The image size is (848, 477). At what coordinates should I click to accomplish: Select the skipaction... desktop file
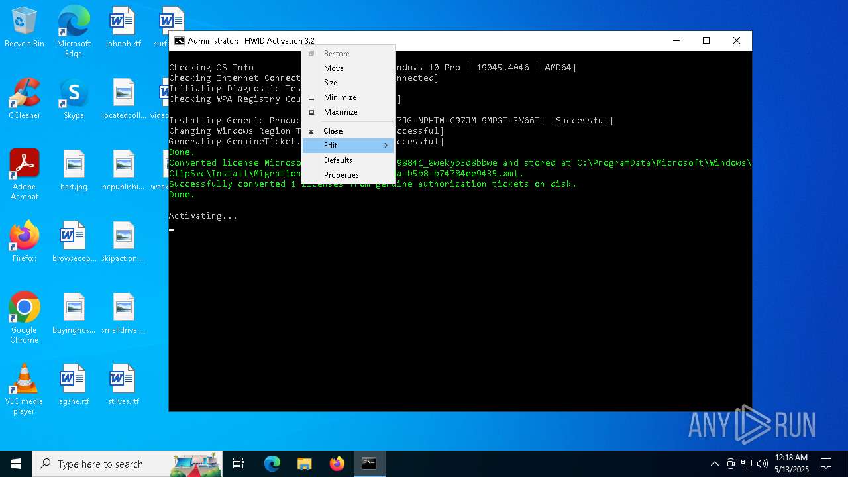[124, 241]
